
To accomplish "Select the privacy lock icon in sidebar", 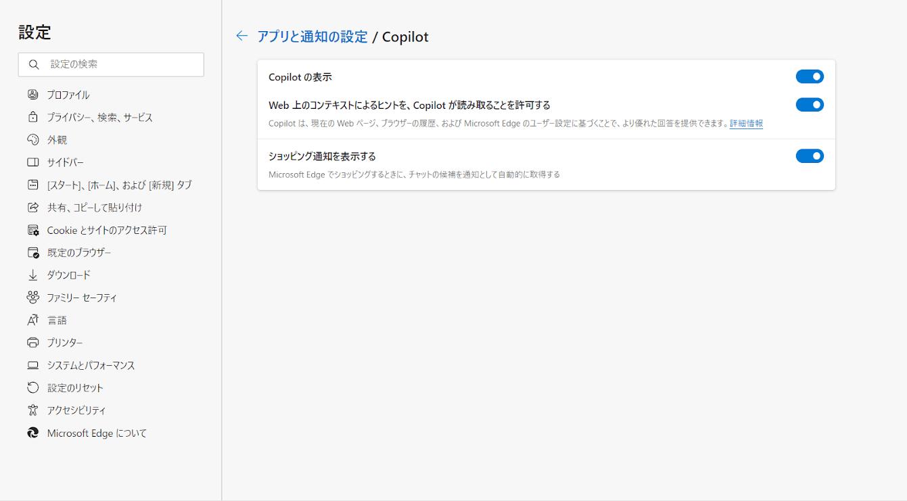I will [x=33, y=116].
